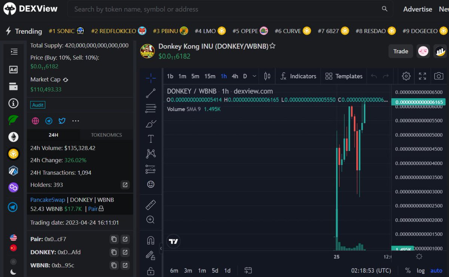Open the chart Templates menu

(344, 76)
